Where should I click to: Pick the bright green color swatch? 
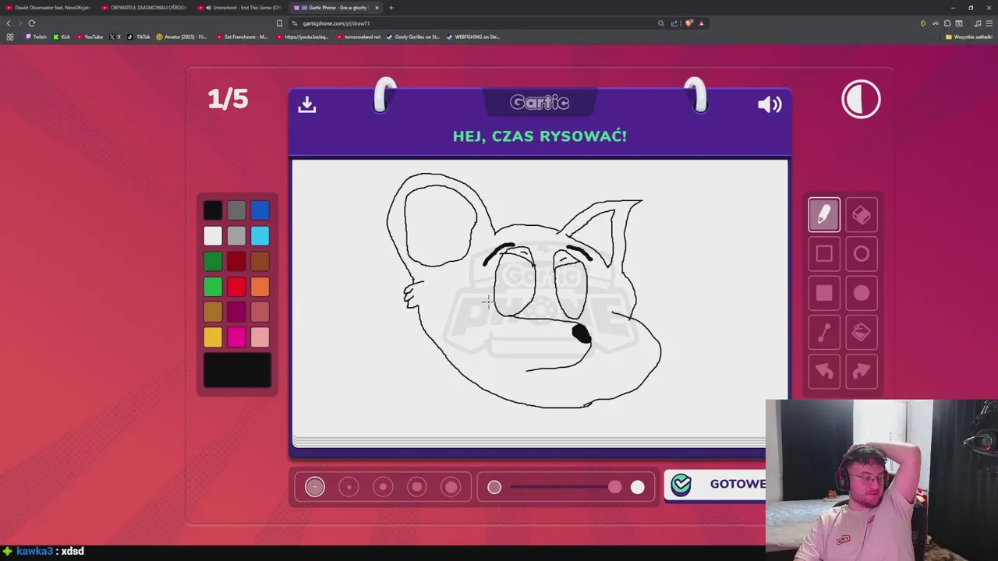[213, 287]
